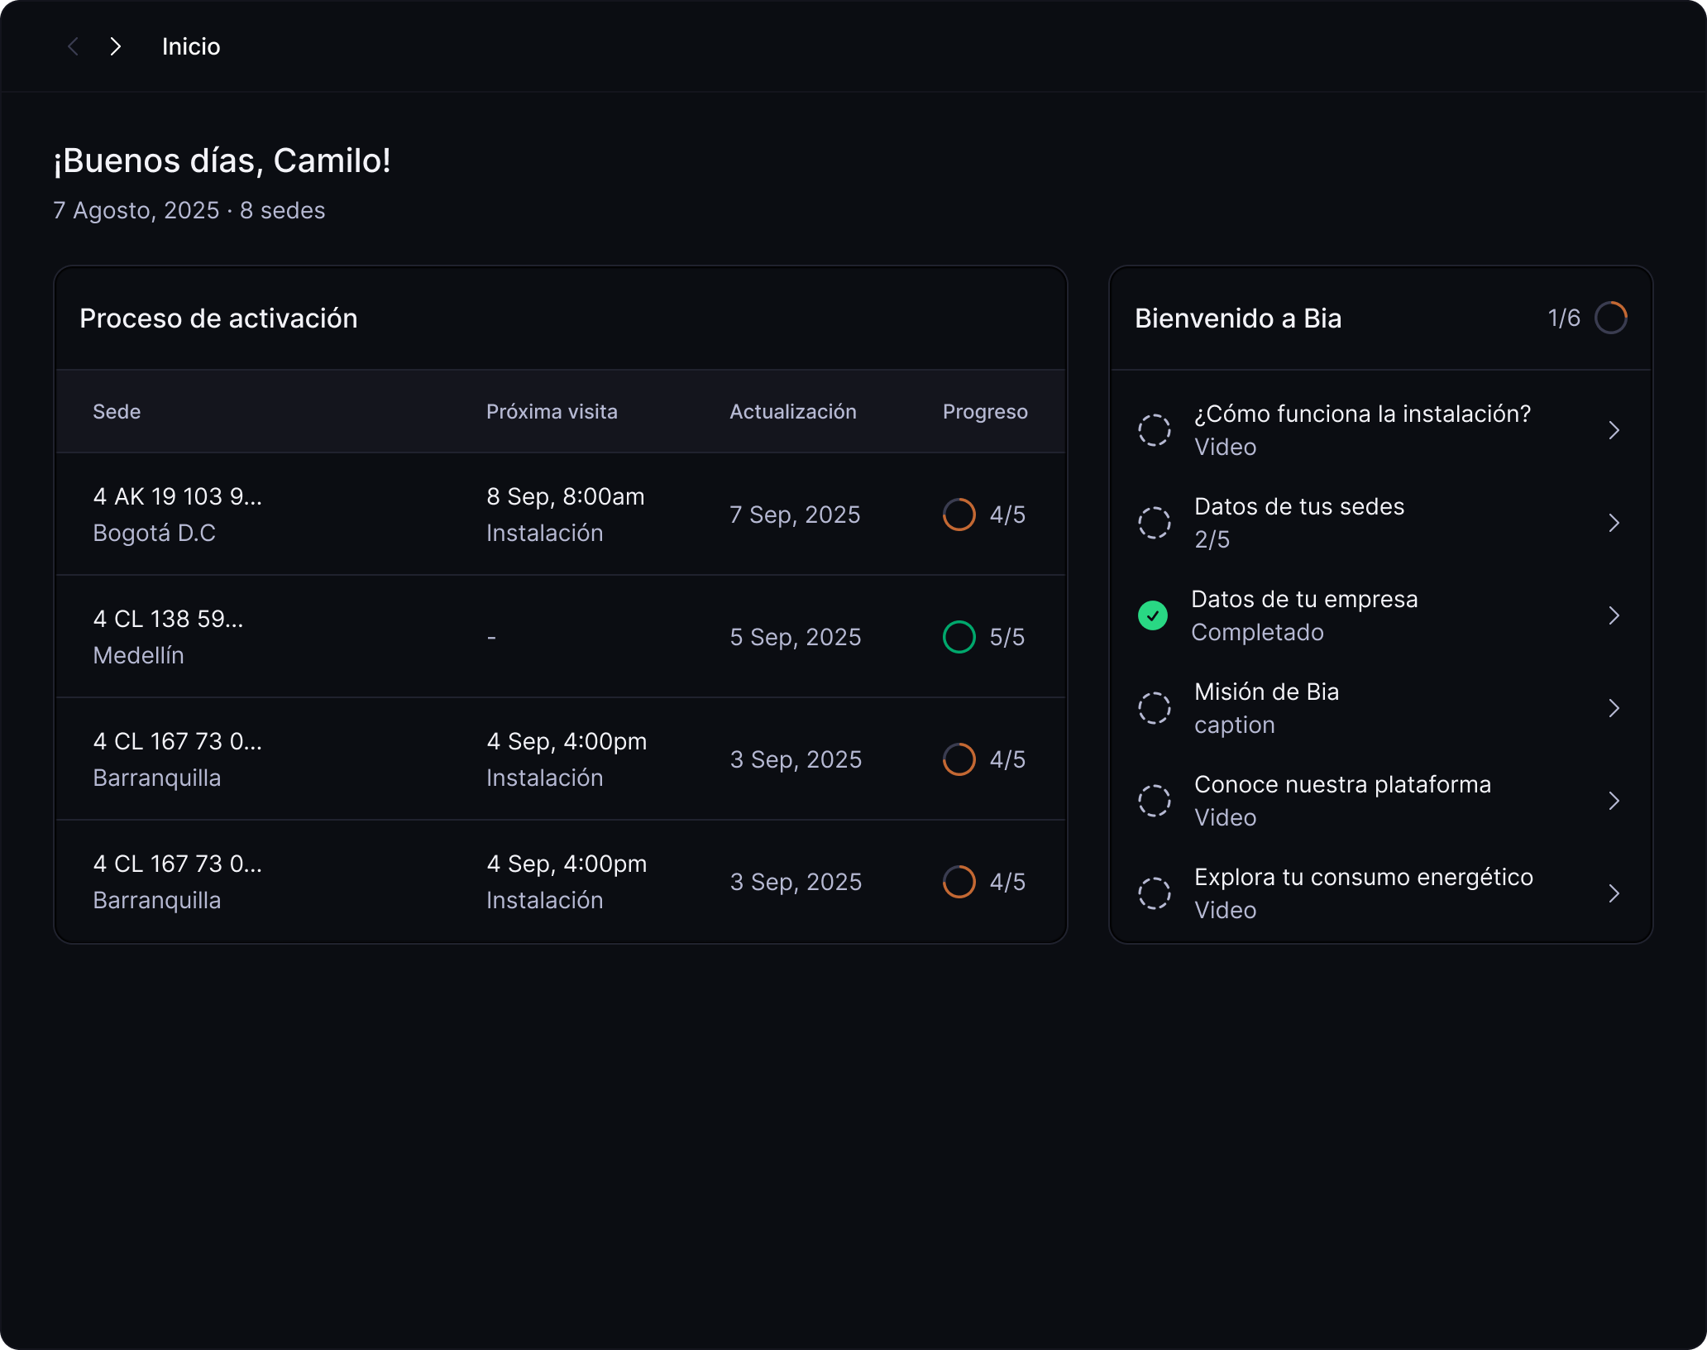Open the 4 CL 138 59... Medellín sede
The image size is (1707, 1350).
[x=168, y=619]
